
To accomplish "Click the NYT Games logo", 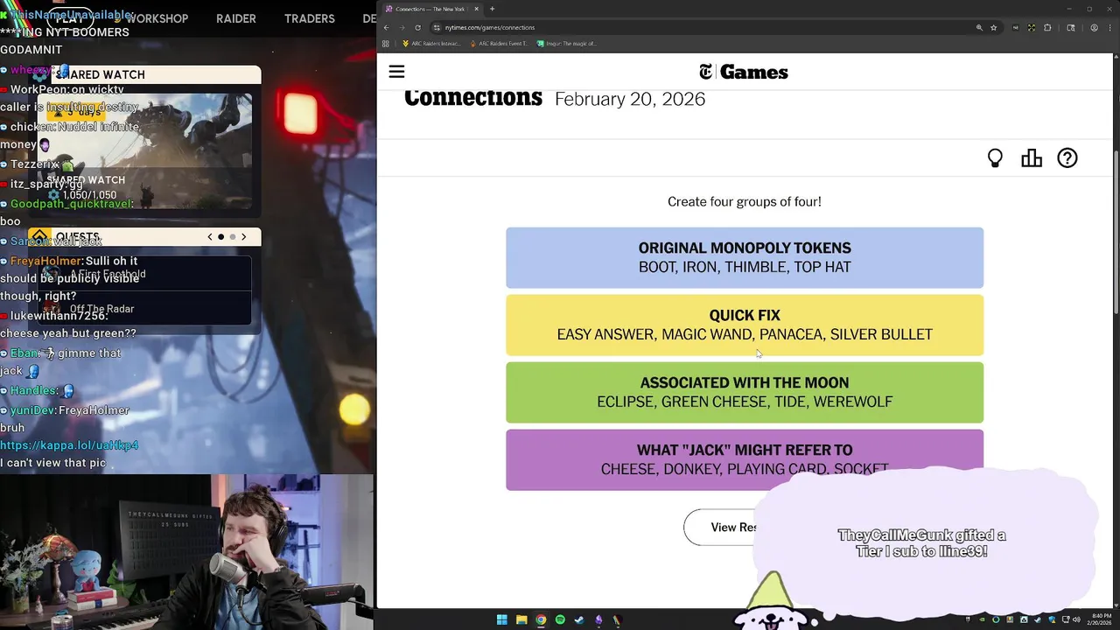I will pos(744,72).
